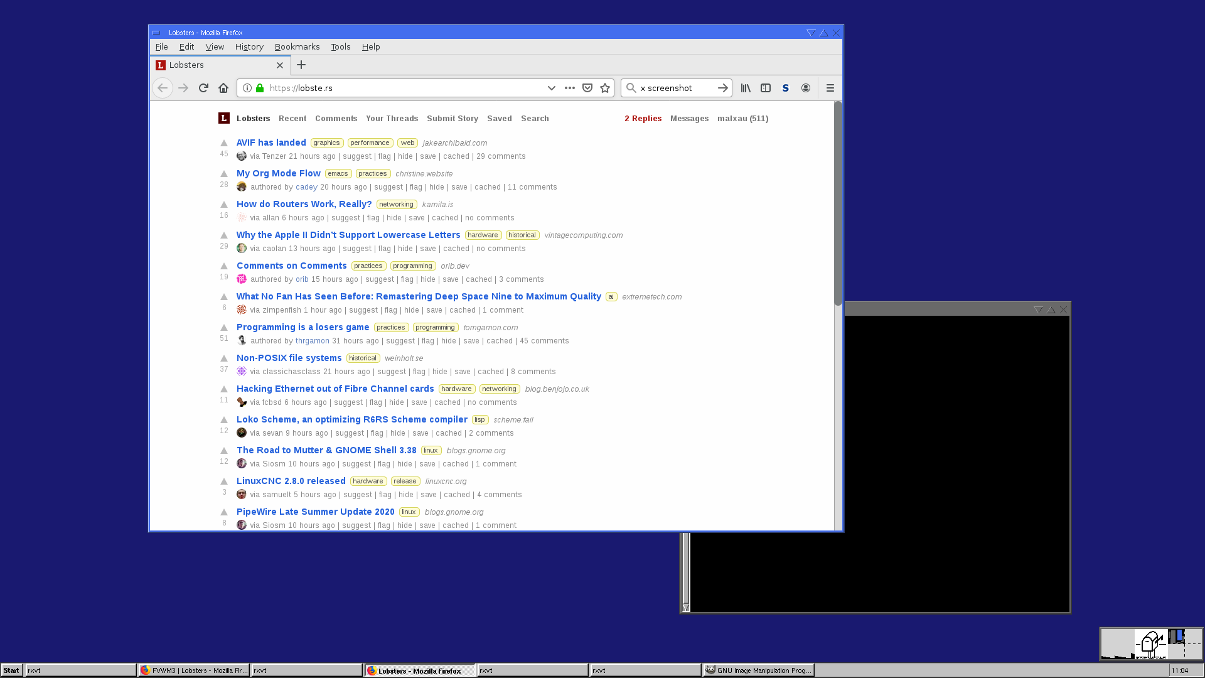The width and height of the screenshot is (1205, 678).
Task: Open the Library toolbar icon
Action: tap(746, 88)
